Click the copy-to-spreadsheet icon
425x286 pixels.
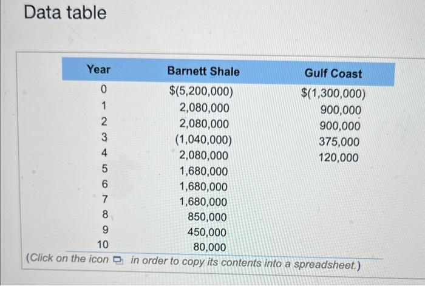pyautogui.click(x=118, y=260)
